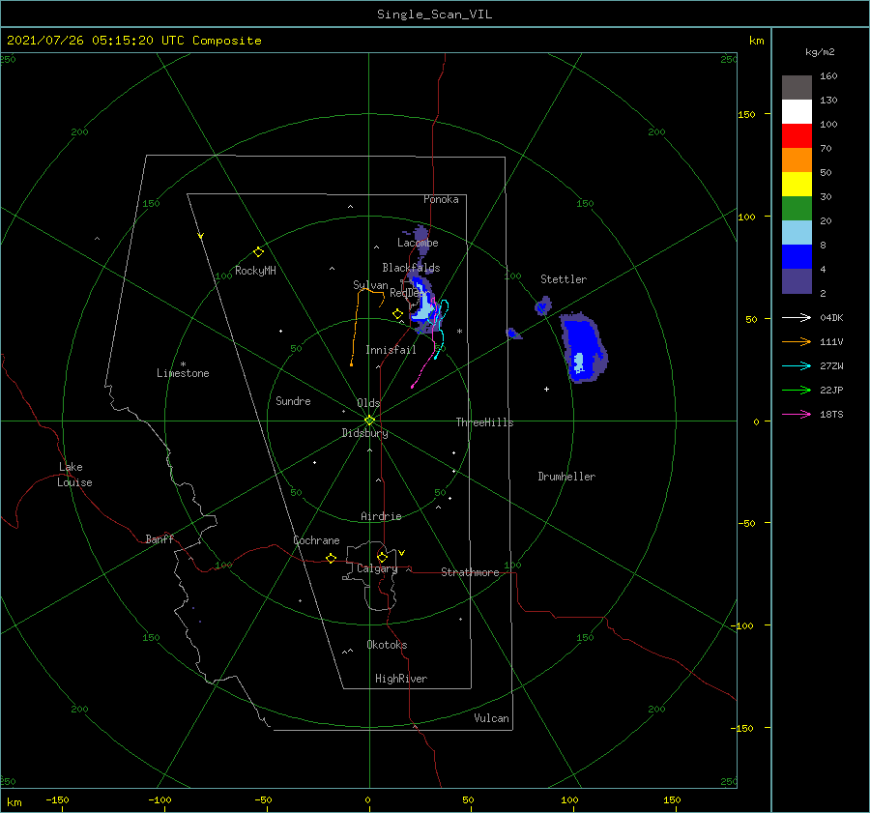Pick the white 100-130 color swatch
Image resolution: width=870 pixels, height=813 pixels.
797,112
